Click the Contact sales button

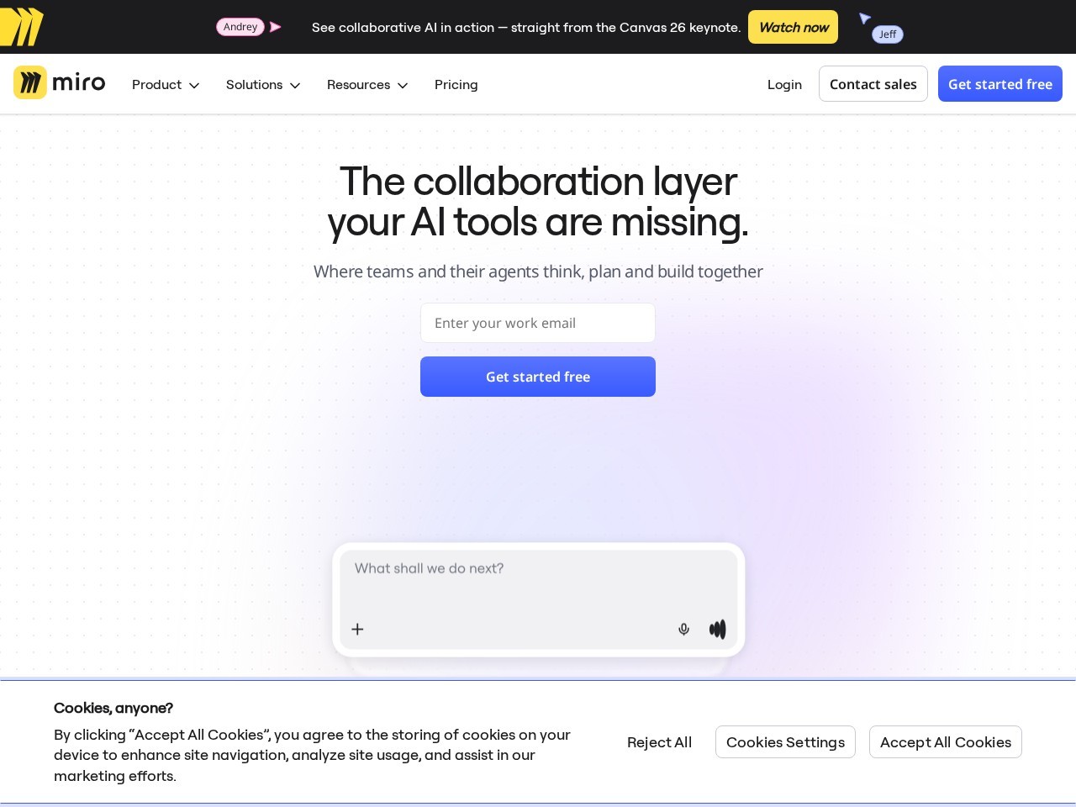click(x=873, y=84)
